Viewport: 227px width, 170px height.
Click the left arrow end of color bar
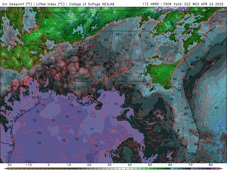point(6,169)
